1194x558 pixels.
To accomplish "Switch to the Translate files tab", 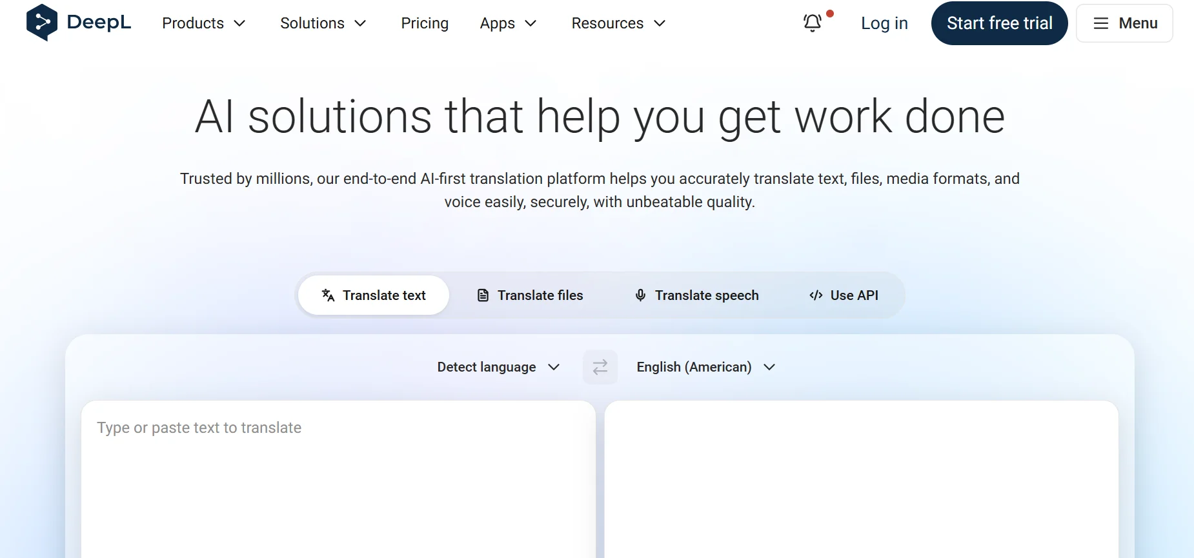I will click(x=530, y=295).
